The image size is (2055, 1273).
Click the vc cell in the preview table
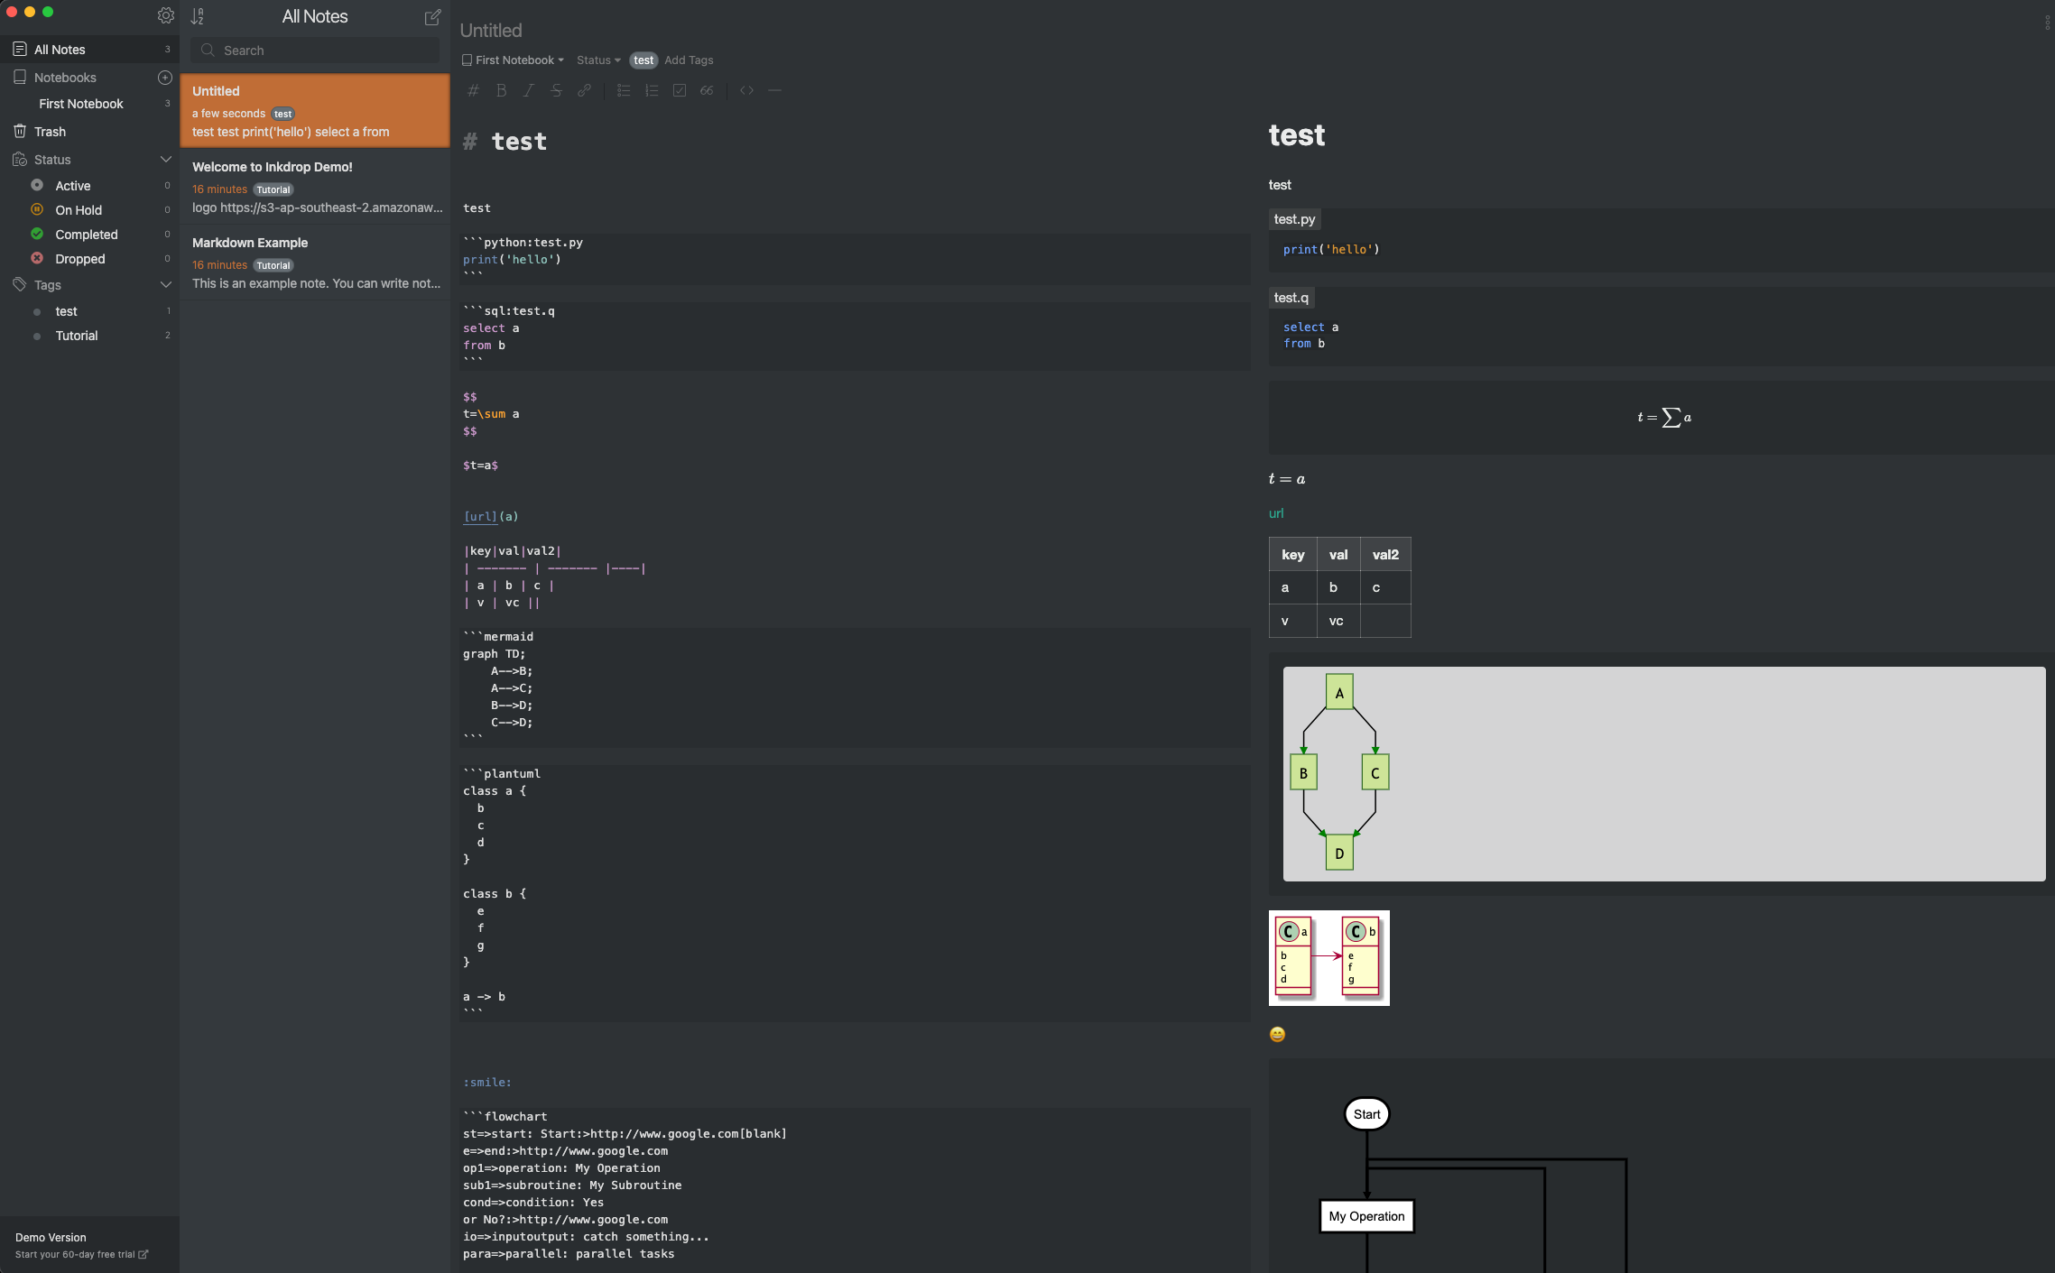1337,621
